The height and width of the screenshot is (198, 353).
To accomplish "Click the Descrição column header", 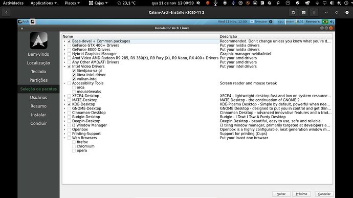I will (276, 36).
